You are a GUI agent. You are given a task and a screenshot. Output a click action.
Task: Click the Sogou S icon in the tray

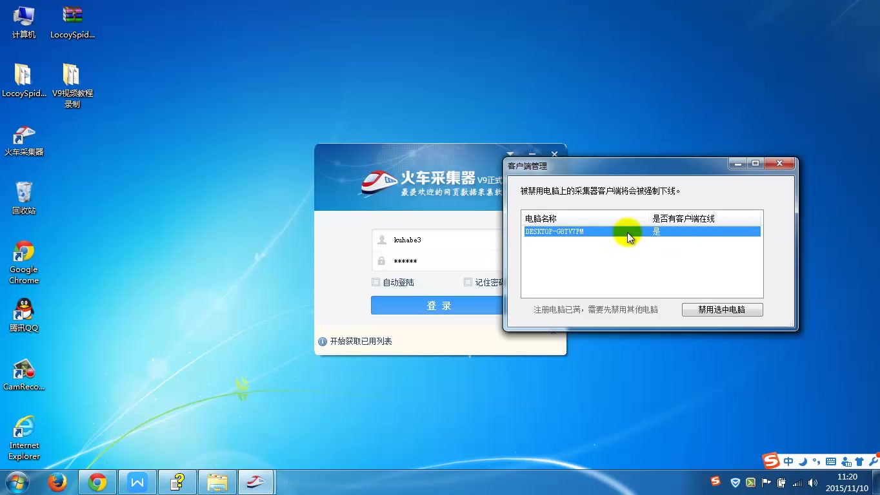coord(715,481)
